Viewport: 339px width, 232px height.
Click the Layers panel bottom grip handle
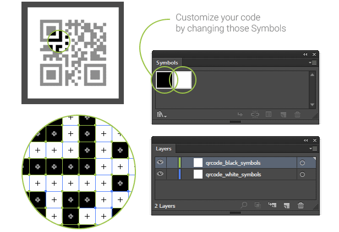(235, 213)
